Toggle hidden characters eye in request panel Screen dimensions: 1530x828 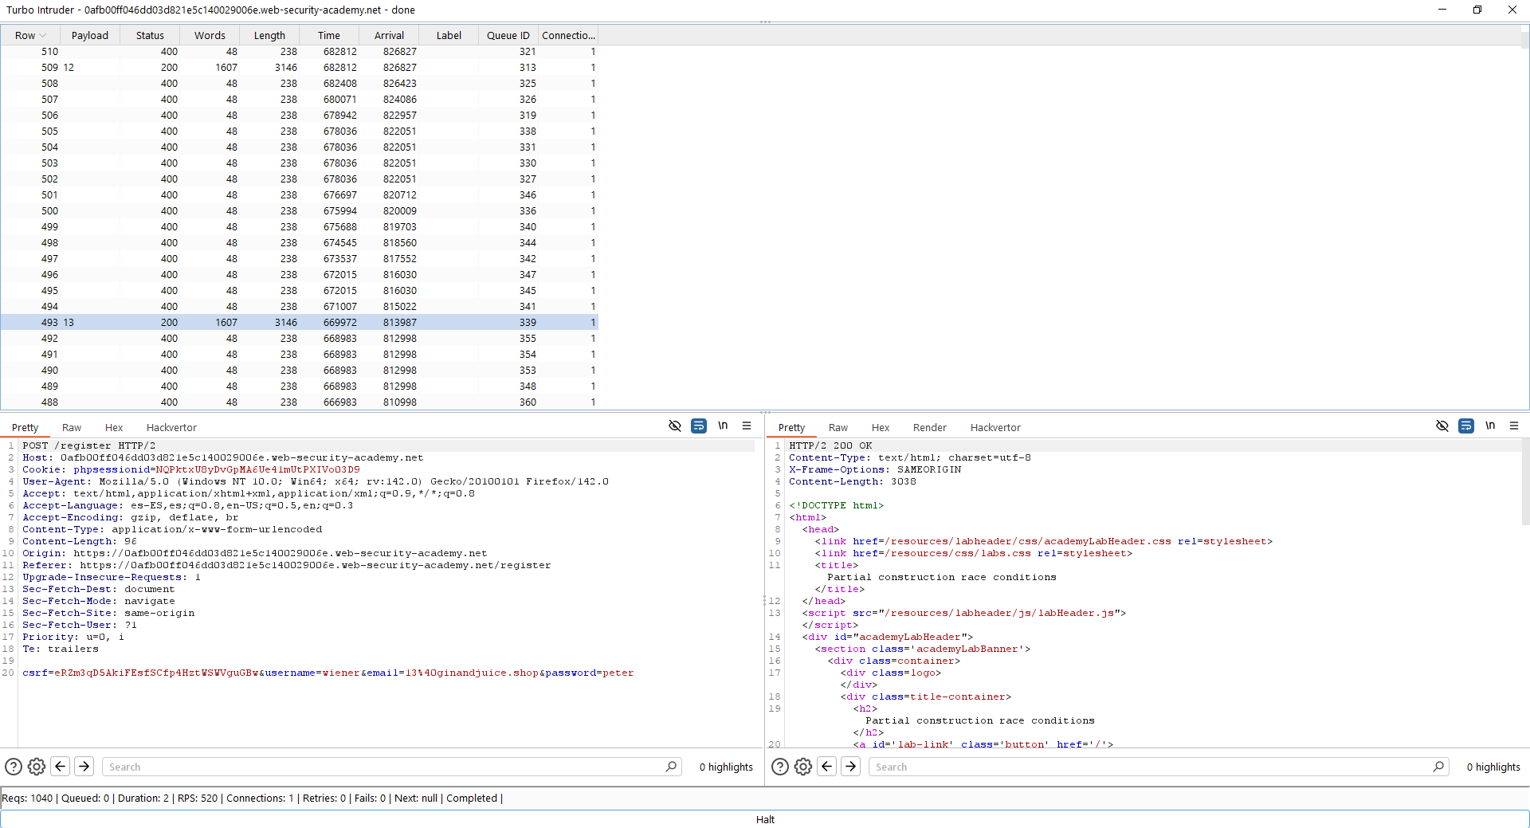[x=675, y=426]
